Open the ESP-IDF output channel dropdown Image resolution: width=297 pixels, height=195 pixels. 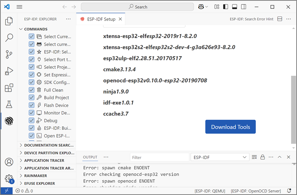[220, 157]
